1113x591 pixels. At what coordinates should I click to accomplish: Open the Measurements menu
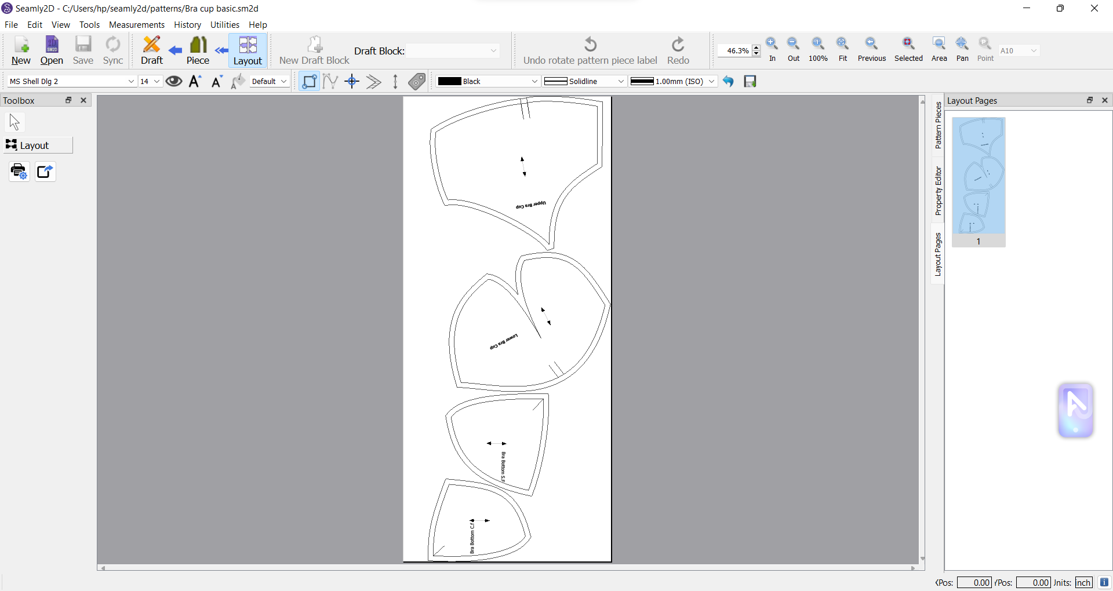[x=137, y=25]
